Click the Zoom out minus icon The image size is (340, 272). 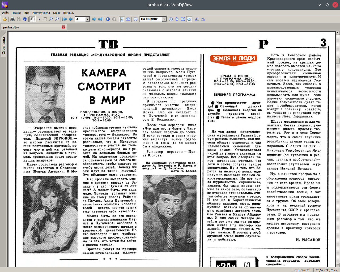click(135, 19)
